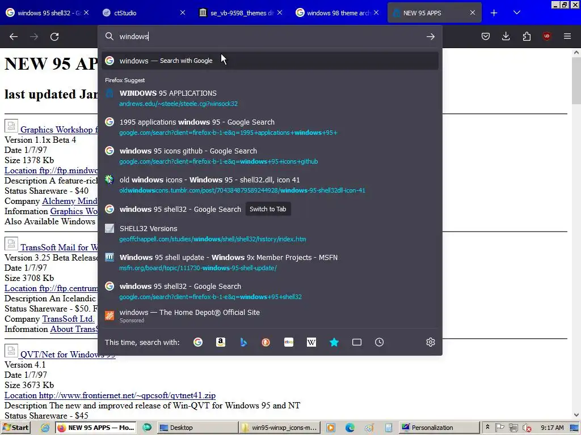Click in the URL bar text field
The width and height of the screenshot is (581, 435).
pos(271,36)
